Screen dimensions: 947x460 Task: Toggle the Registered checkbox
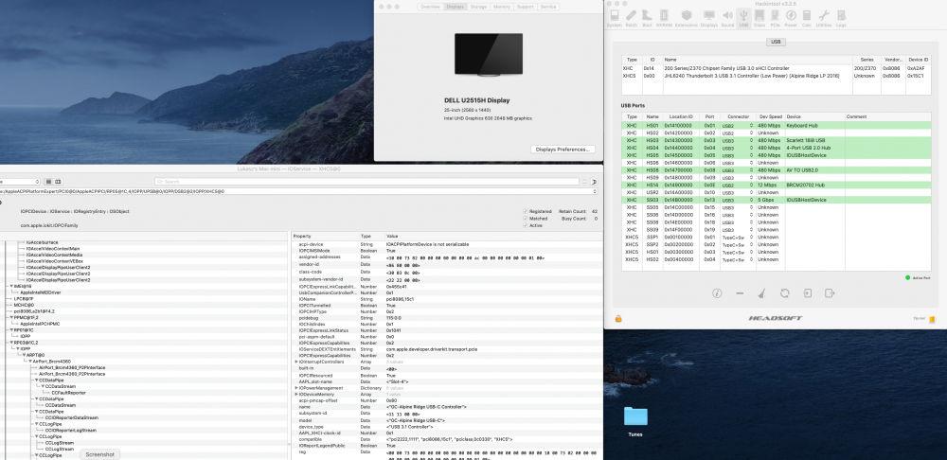point(526,212)
